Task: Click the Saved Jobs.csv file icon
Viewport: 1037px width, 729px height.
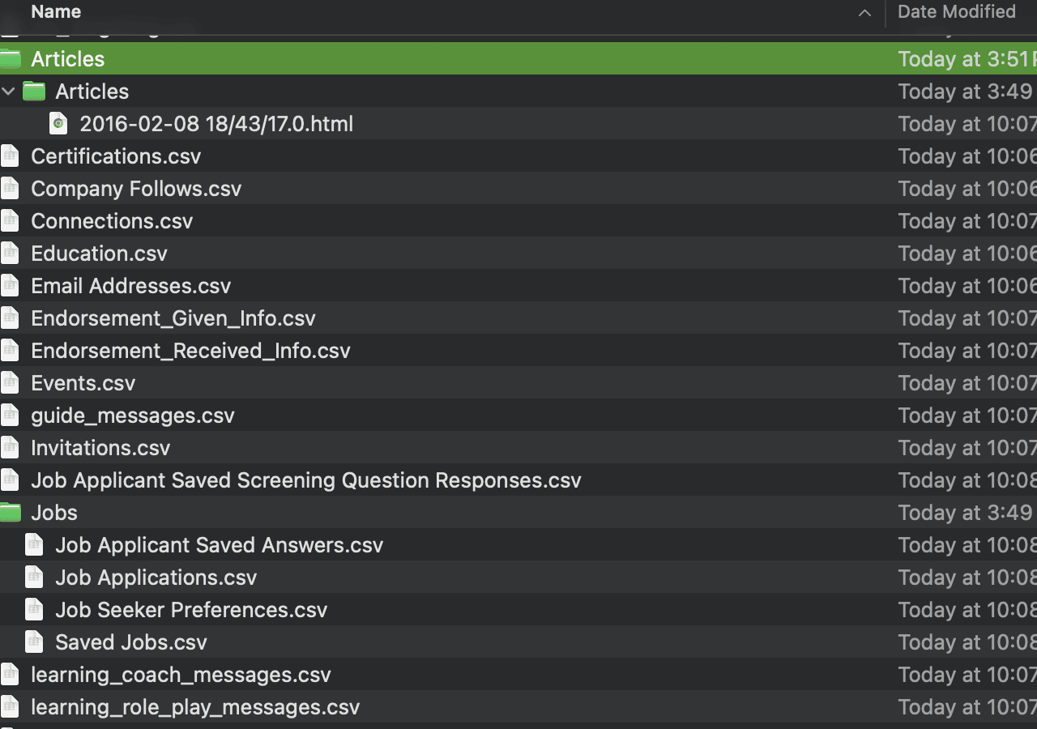Action: pos(34,642)
